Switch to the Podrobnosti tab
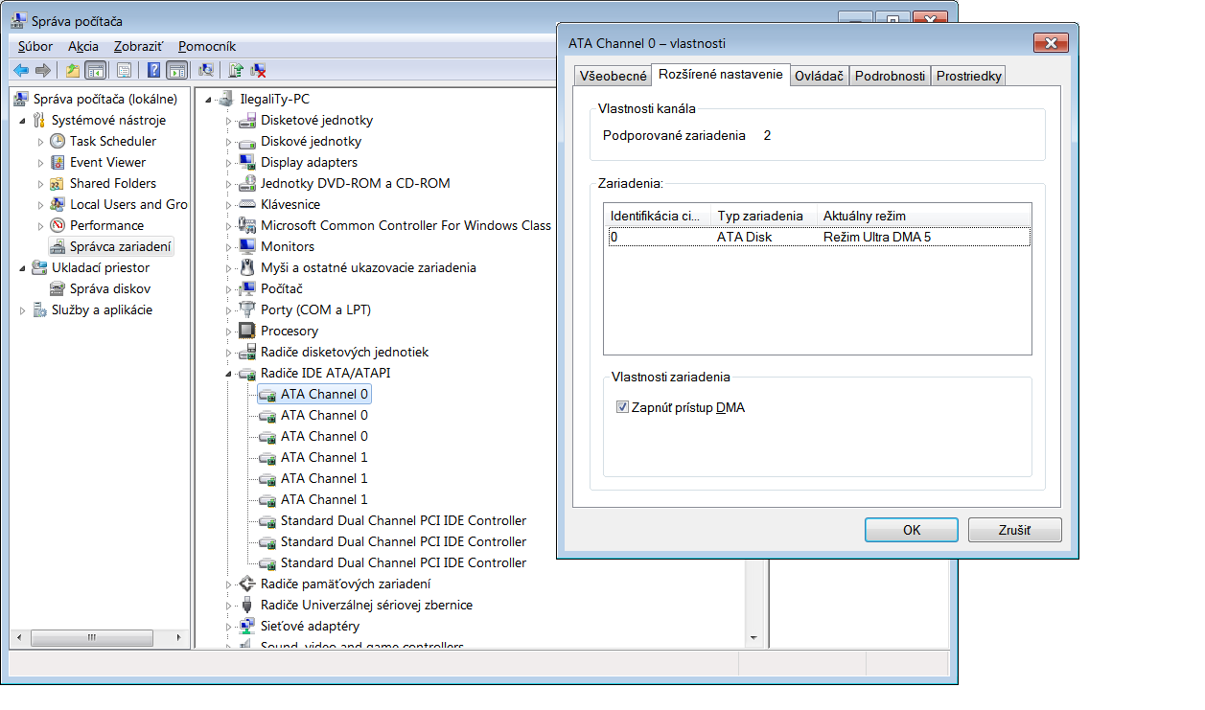The width and height of the screenshot is (1205, 710). pyautogui.click(x=890, y=76)
